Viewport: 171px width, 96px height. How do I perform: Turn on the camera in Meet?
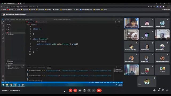pos(75,90)
